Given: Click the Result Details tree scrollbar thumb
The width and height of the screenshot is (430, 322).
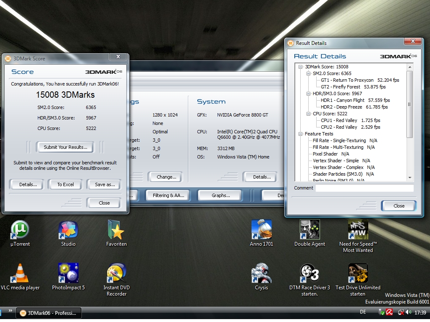Looking at the screenshot, I should pyautogui.click(x=410, y=104).
